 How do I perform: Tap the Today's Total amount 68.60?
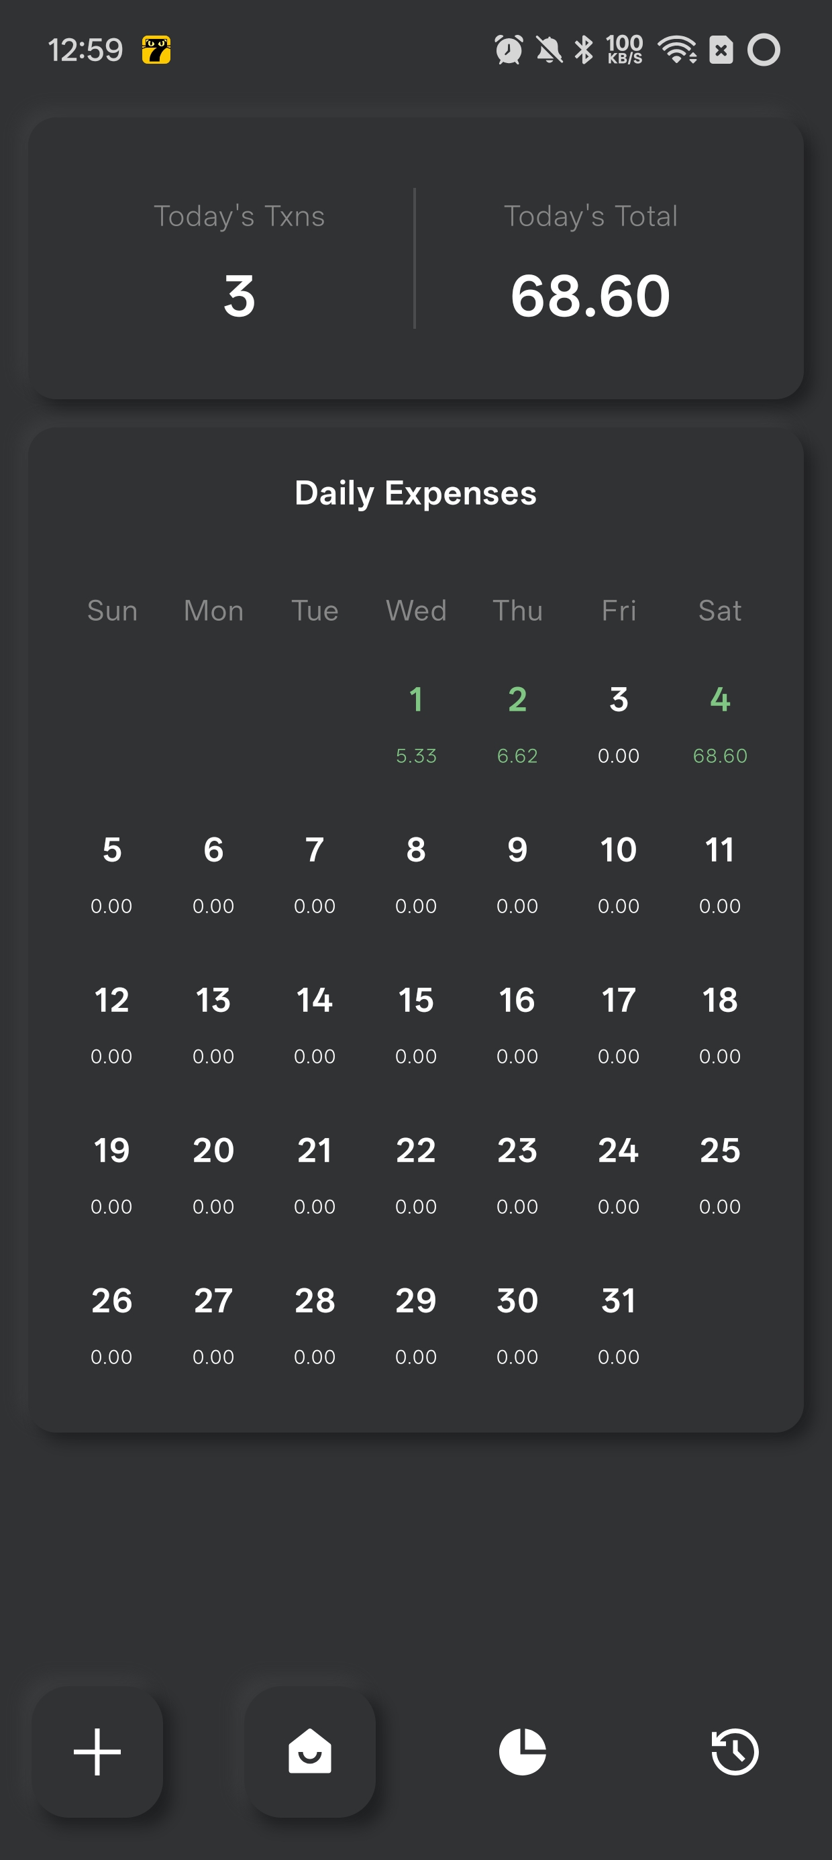(x=590, y=296)
